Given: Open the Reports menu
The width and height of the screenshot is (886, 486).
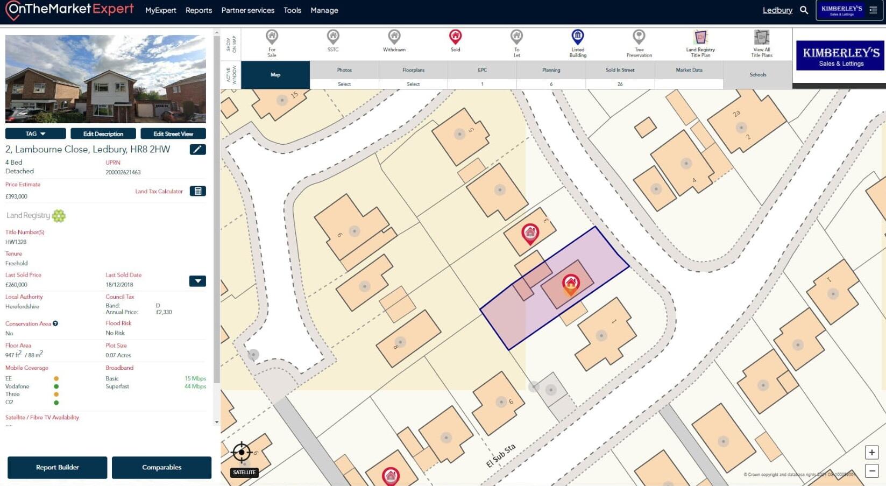Looking at the screenshot, I should [199, 10].
